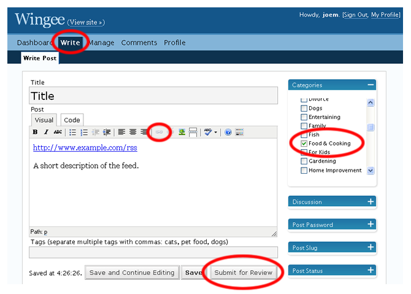Click Save and Continue Editing
The height and width of the screenshot is (294, 411).
132,273
